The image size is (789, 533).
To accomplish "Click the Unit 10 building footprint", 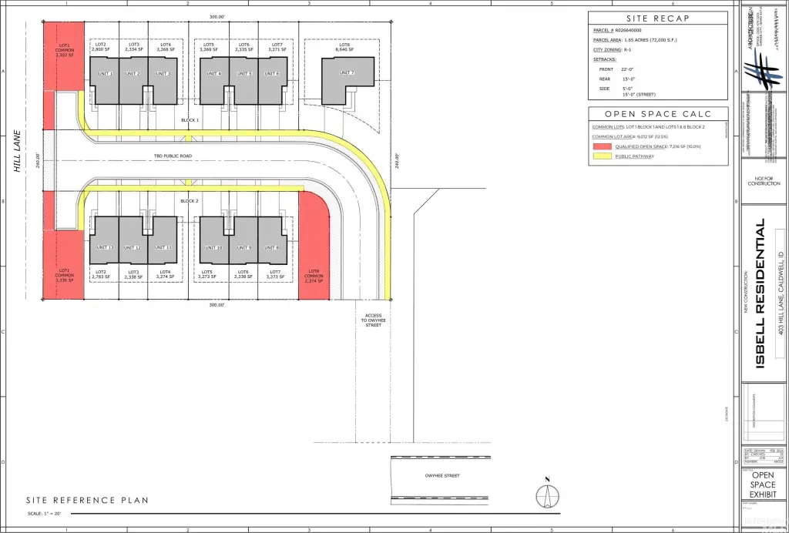I will [x=213, y=240].
